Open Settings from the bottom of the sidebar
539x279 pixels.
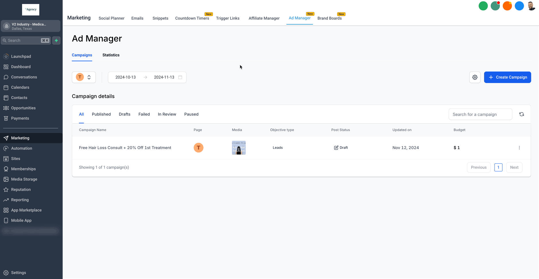pyautogui.click(x=18, y=273)
